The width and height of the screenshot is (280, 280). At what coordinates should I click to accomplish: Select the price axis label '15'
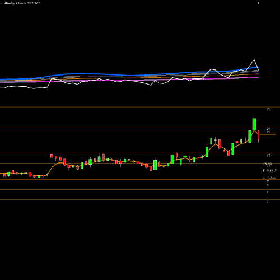(x=269, y=155)
